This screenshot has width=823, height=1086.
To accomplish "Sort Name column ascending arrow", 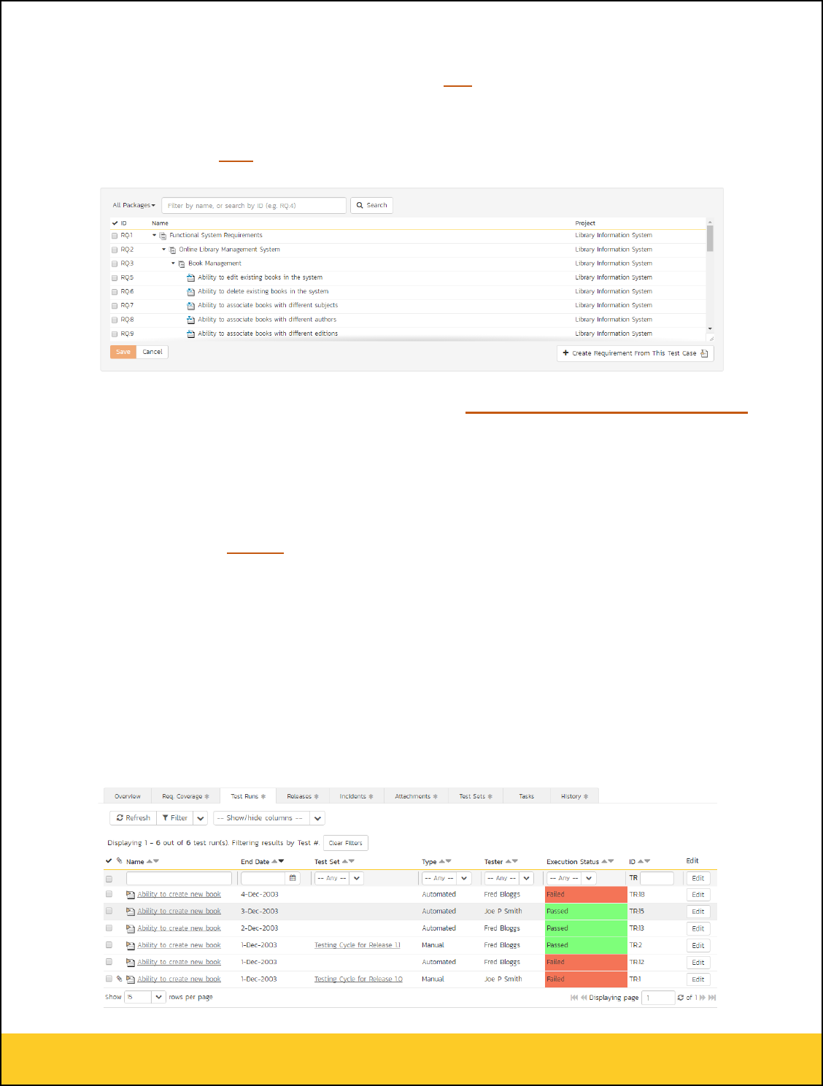I will point(150,861).
